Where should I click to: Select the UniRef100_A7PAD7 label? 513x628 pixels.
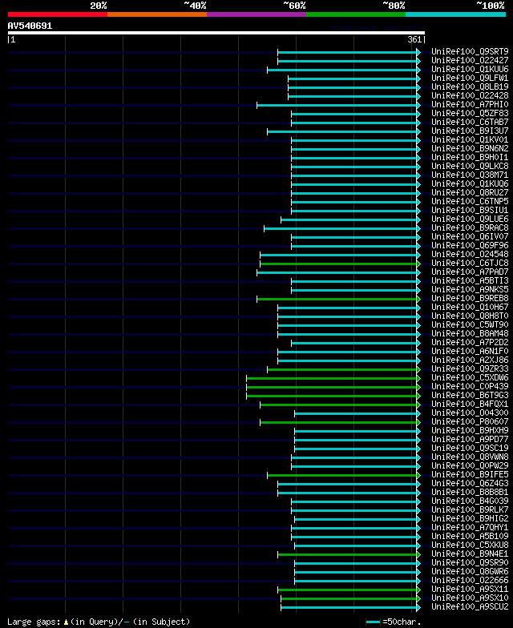point(470,272)
